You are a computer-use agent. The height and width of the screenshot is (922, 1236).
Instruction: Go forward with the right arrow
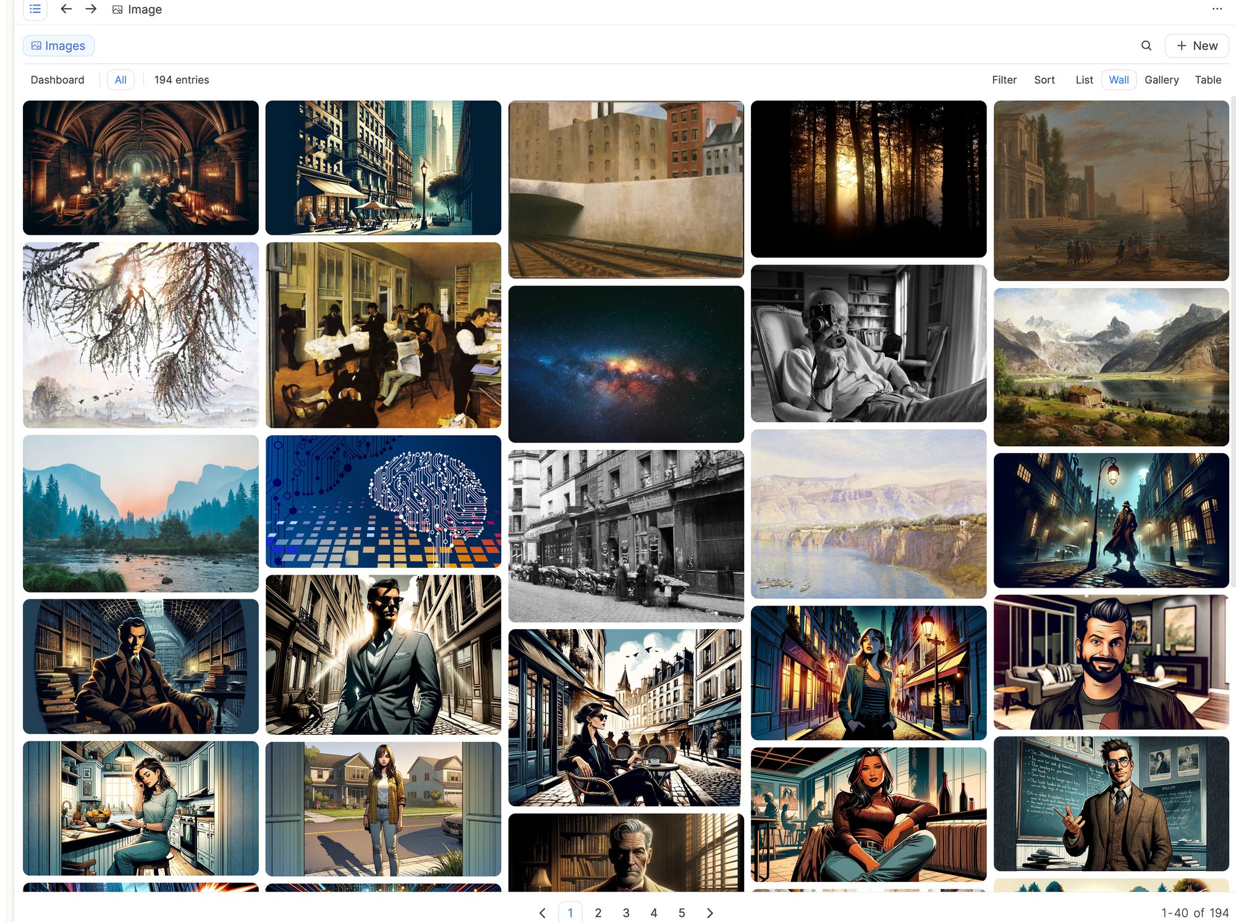91,9
